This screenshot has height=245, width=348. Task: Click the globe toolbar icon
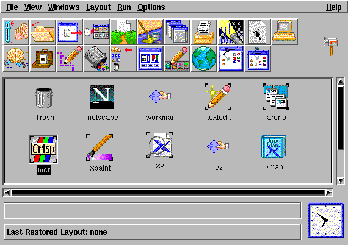click(x=204, y=59)
